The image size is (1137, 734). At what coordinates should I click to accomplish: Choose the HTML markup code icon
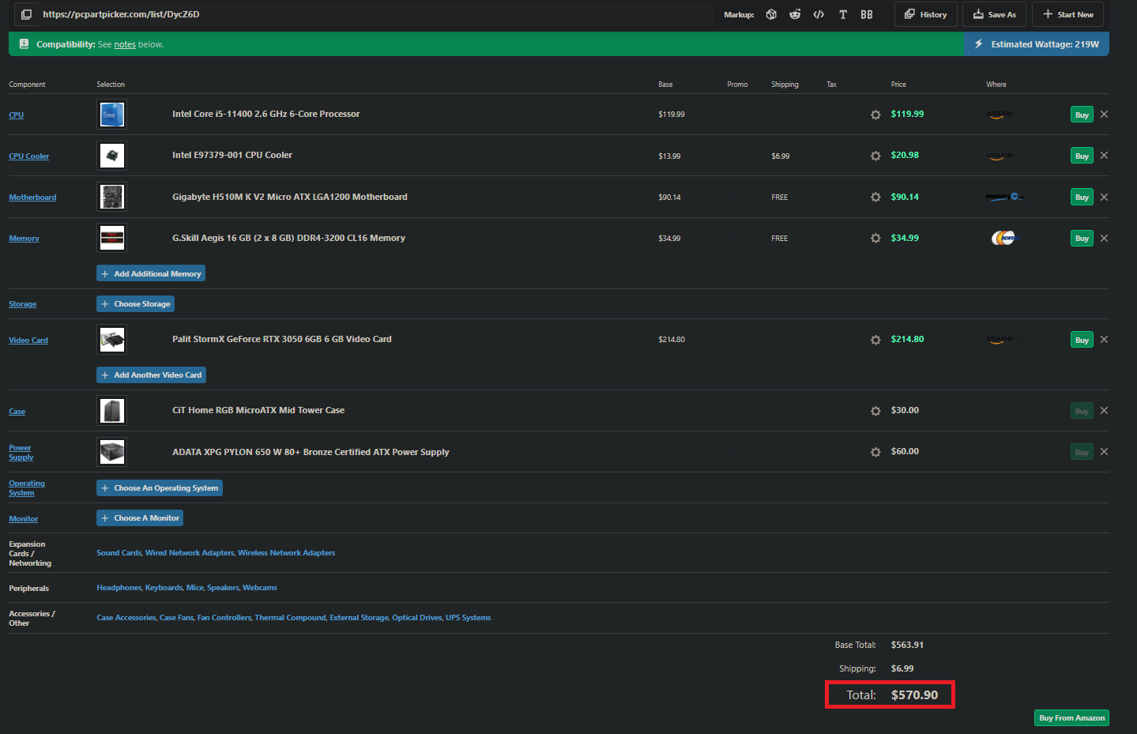(x=819, y=14)
